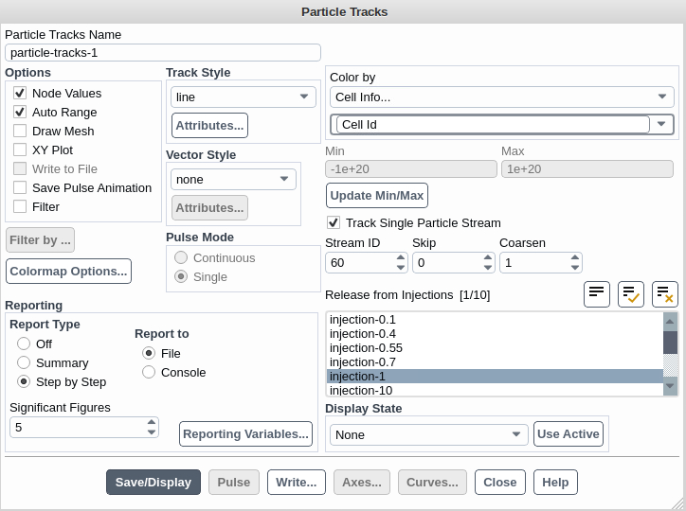
Task: Click the Particle Tracks Name field
Action: click(x=162, y=53)
